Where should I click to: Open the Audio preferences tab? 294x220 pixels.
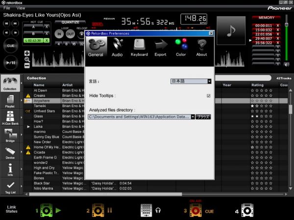117,47
